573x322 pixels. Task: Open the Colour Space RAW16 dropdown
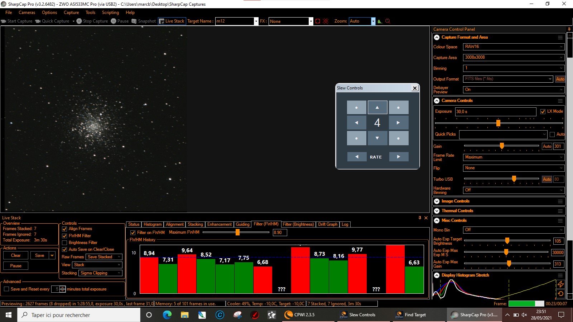(514, 47)
